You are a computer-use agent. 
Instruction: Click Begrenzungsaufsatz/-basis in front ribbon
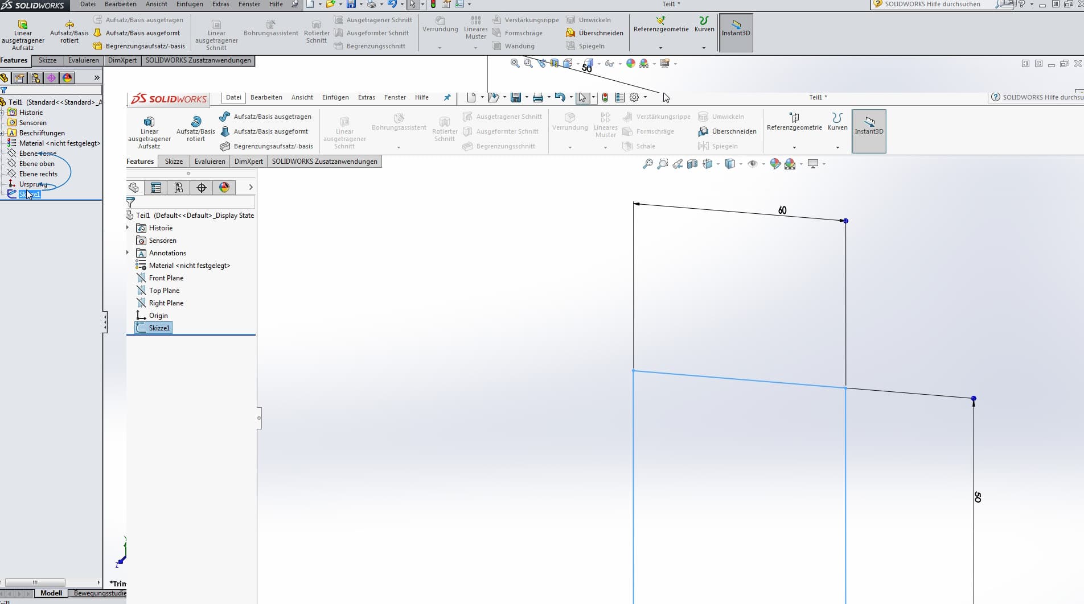(x=266, y=146)
